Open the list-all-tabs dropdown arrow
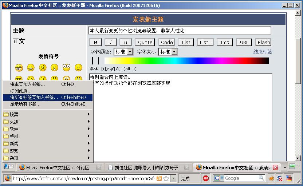 point(285,167)
